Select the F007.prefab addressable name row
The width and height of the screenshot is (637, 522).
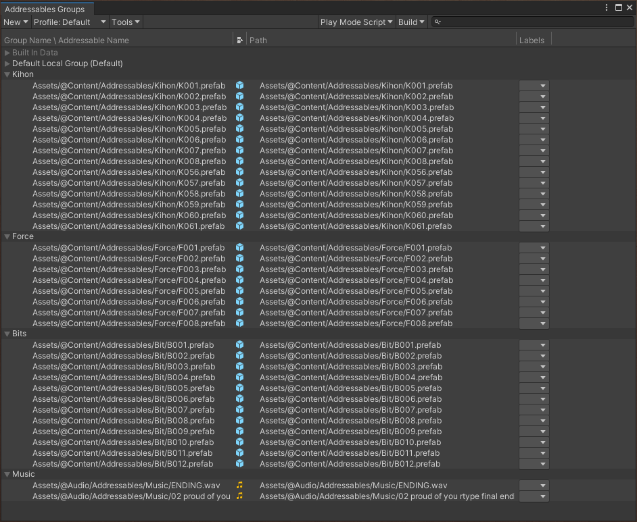[x=128, y=312]
